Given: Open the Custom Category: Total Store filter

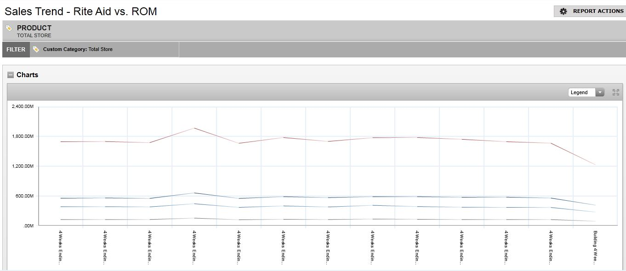Looking at the screenshot, I should click(x=78, y=49).
